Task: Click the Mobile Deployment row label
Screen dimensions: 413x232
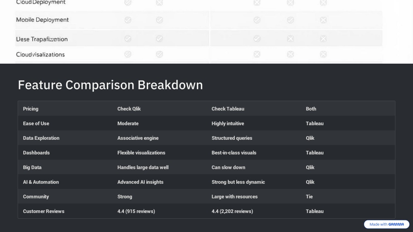Action: click(x=42, y=20)
